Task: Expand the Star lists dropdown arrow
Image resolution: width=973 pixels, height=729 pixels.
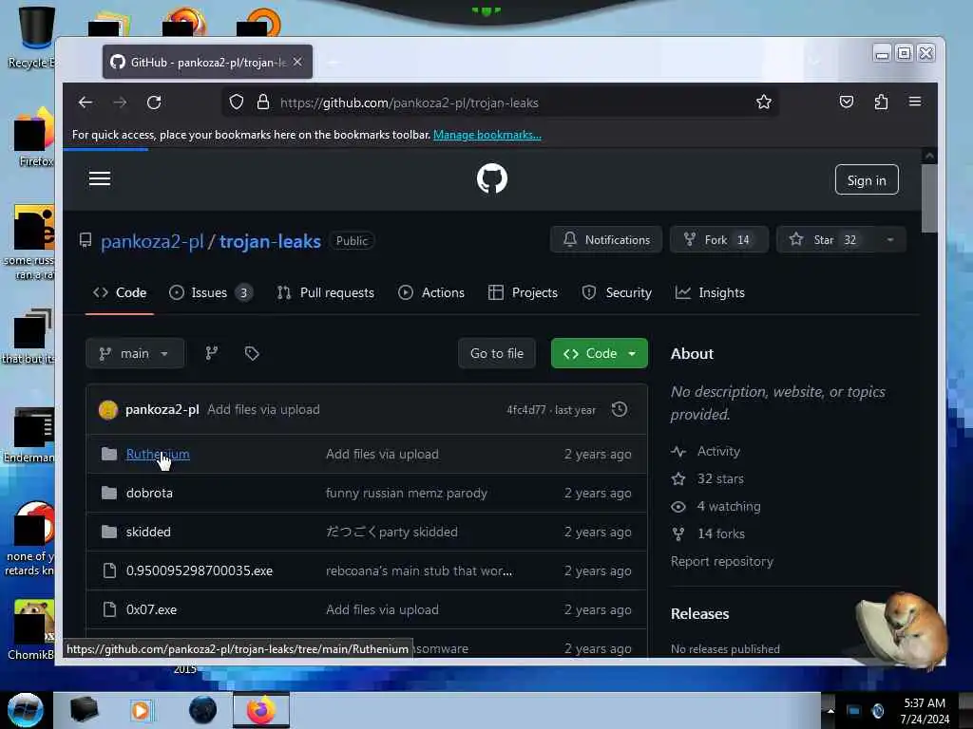Action: pyautogui.click(x=889, y=240)
